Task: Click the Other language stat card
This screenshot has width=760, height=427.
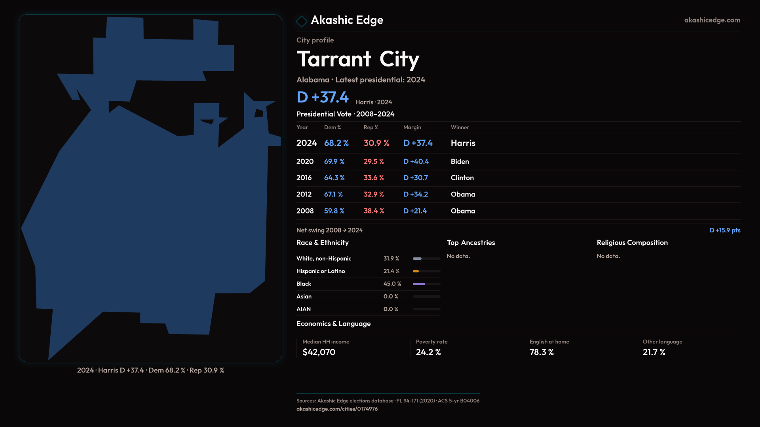Action: 662,348
